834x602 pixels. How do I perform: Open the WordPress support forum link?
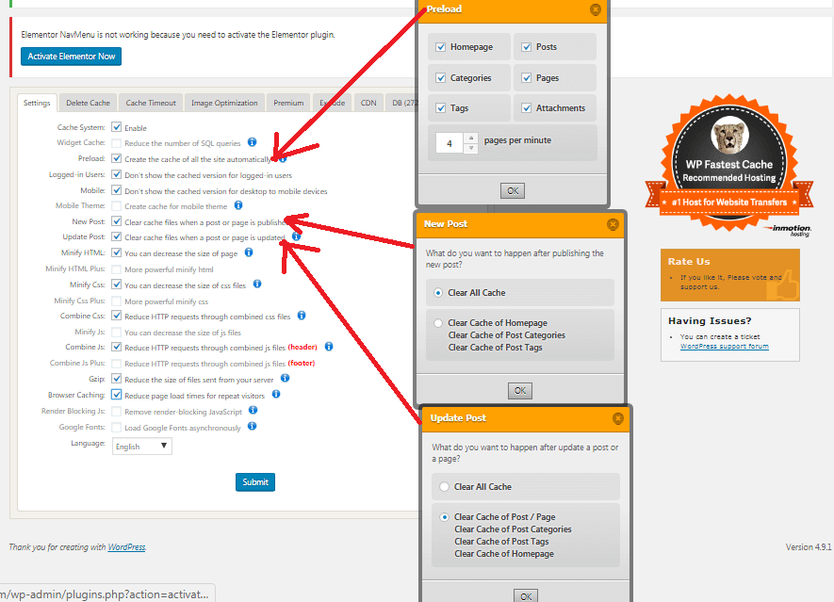click(724, 346)
